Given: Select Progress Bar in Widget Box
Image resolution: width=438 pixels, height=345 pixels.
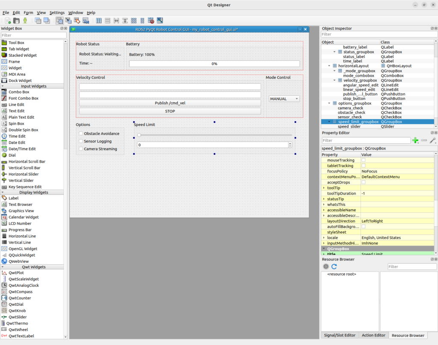Looking at the screenshot, I should [20, 230].
